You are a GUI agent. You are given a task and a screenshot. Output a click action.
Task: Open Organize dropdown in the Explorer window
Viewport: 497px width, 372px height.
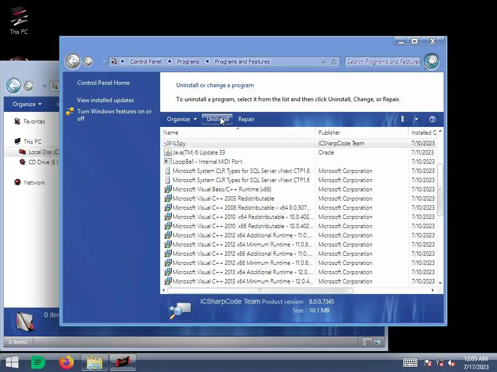(x=27, y=104)
